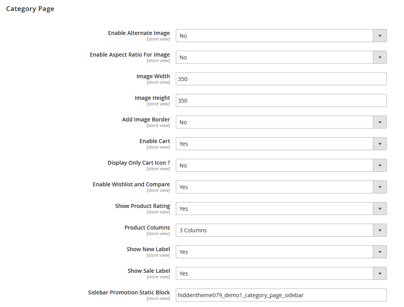Click store view label under Show Sale Label

pyautogui.click(x=158, y=277)
